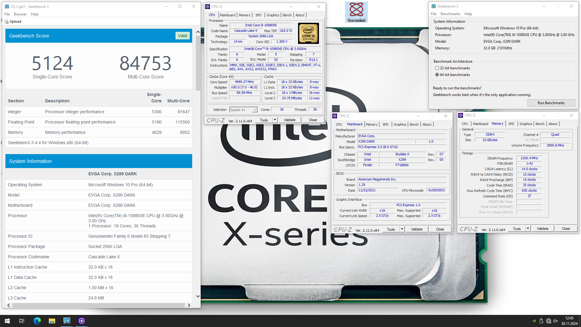Switch to CPU-Z taskbar app
The image size is (581, 327).
pyautogui.click(x=81, y=321)
